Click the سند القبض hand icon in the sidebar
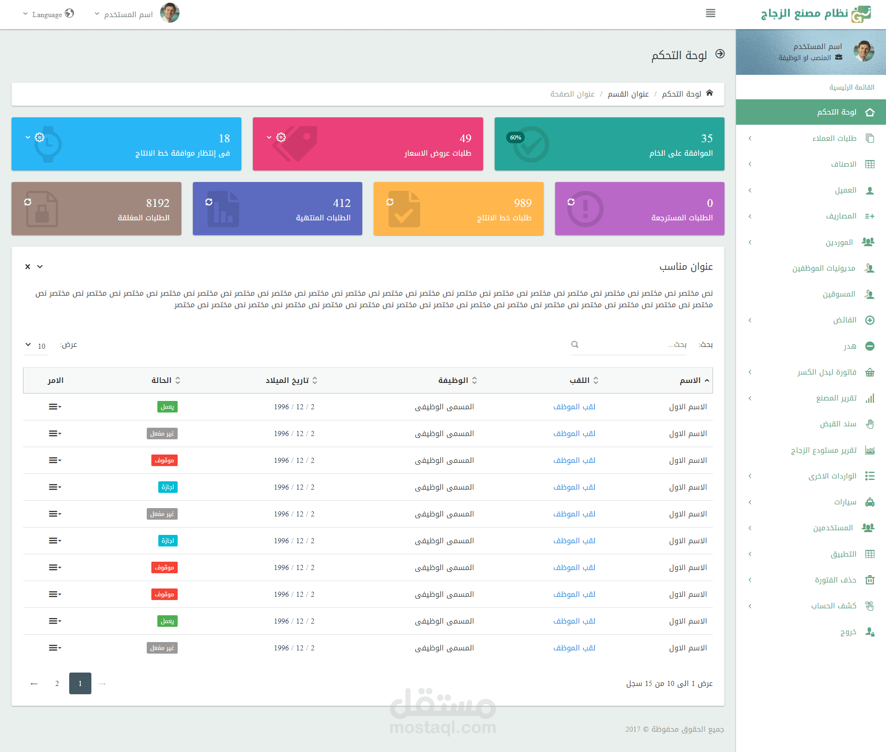Image resolution: width=886 pixels, height=752 pixels. pos(870,424)
